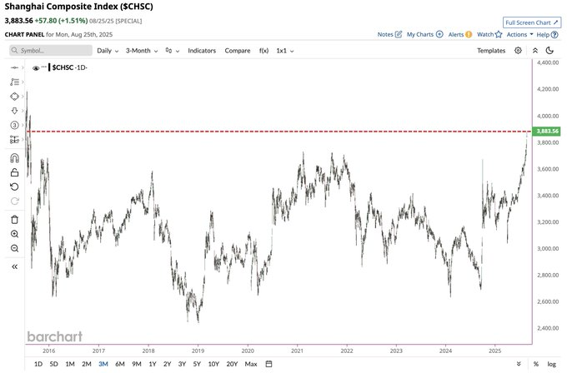Switch to dark mode moon icon
The height and width of the screenshot is (373, 567).
[x=549, y=51]
